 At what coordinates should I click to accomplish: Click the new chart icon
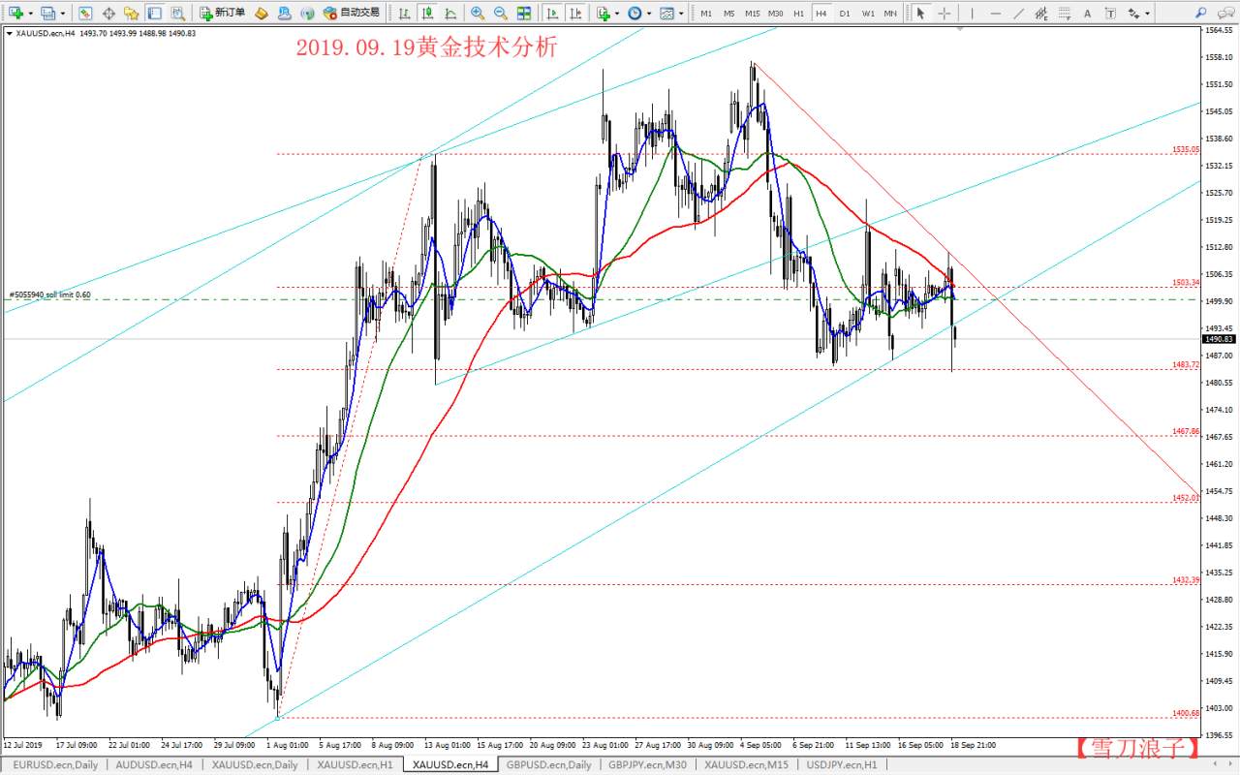15,14
